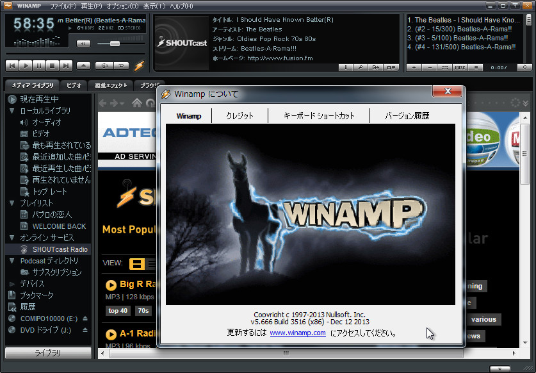Collapse the ローカルライブラリ tree section
The image size is (536, 373).
point(12,111)
